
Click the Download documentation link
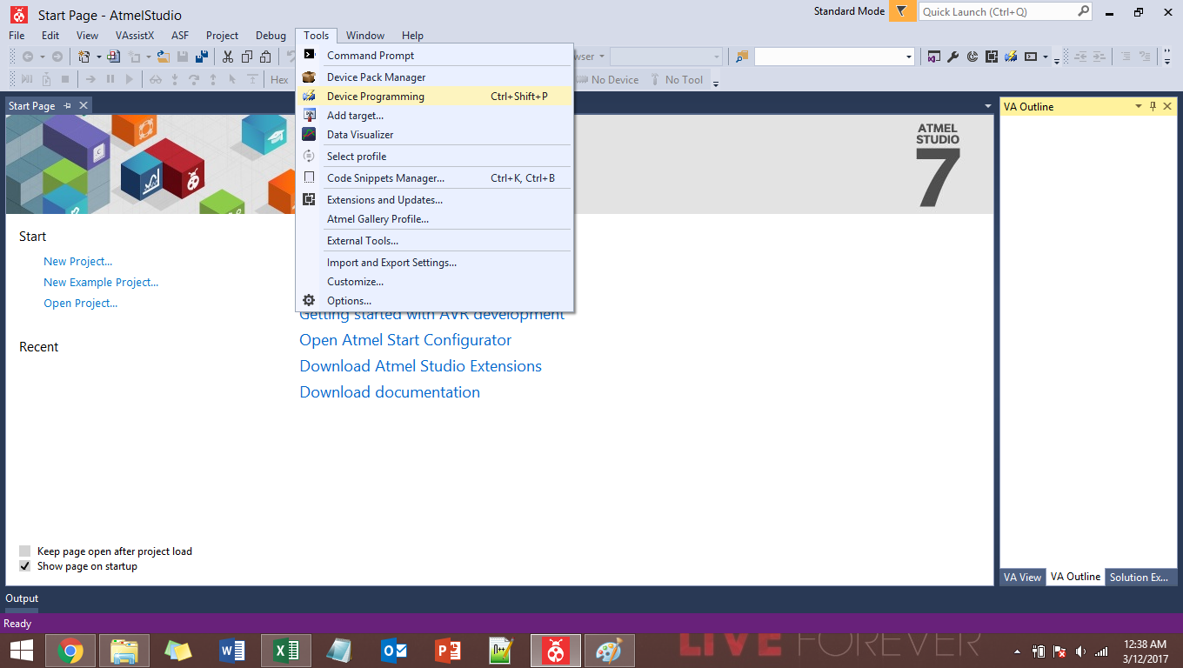point(390,392)
